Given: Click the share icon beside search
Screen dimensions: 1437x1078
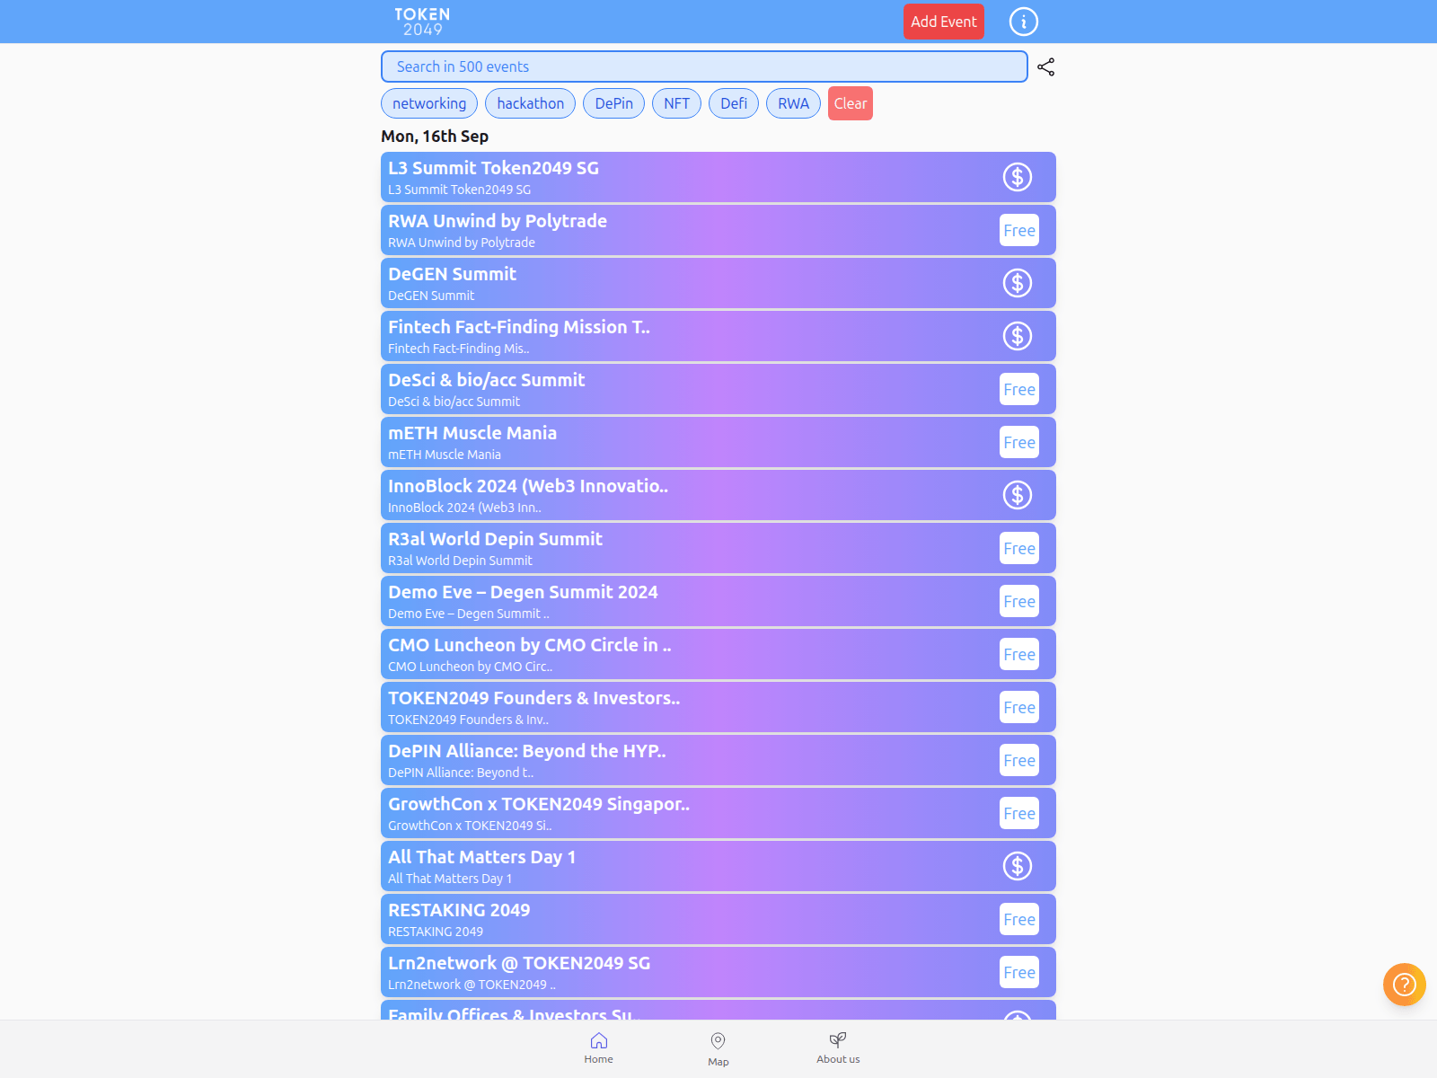Looking at the screenshot, I should coord(1045,67).
